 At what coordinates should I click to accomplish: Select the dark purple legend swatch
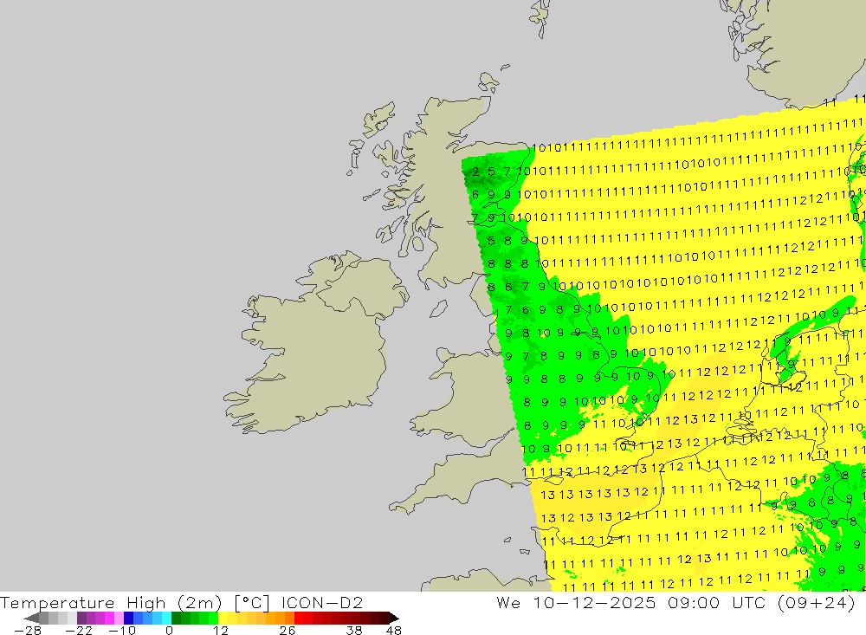coord(81,618)
